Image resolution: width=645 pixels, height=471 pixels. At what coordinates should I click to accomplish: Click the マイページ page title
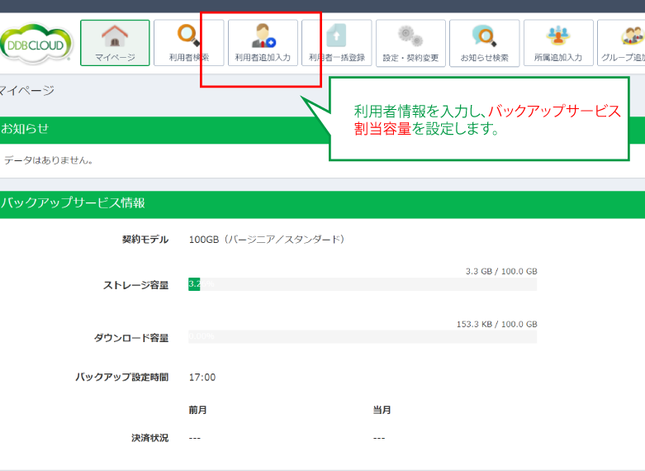[27, 90]
